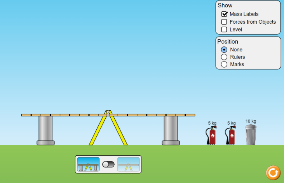Click the "10 kg" mass label

coord(251,121)
